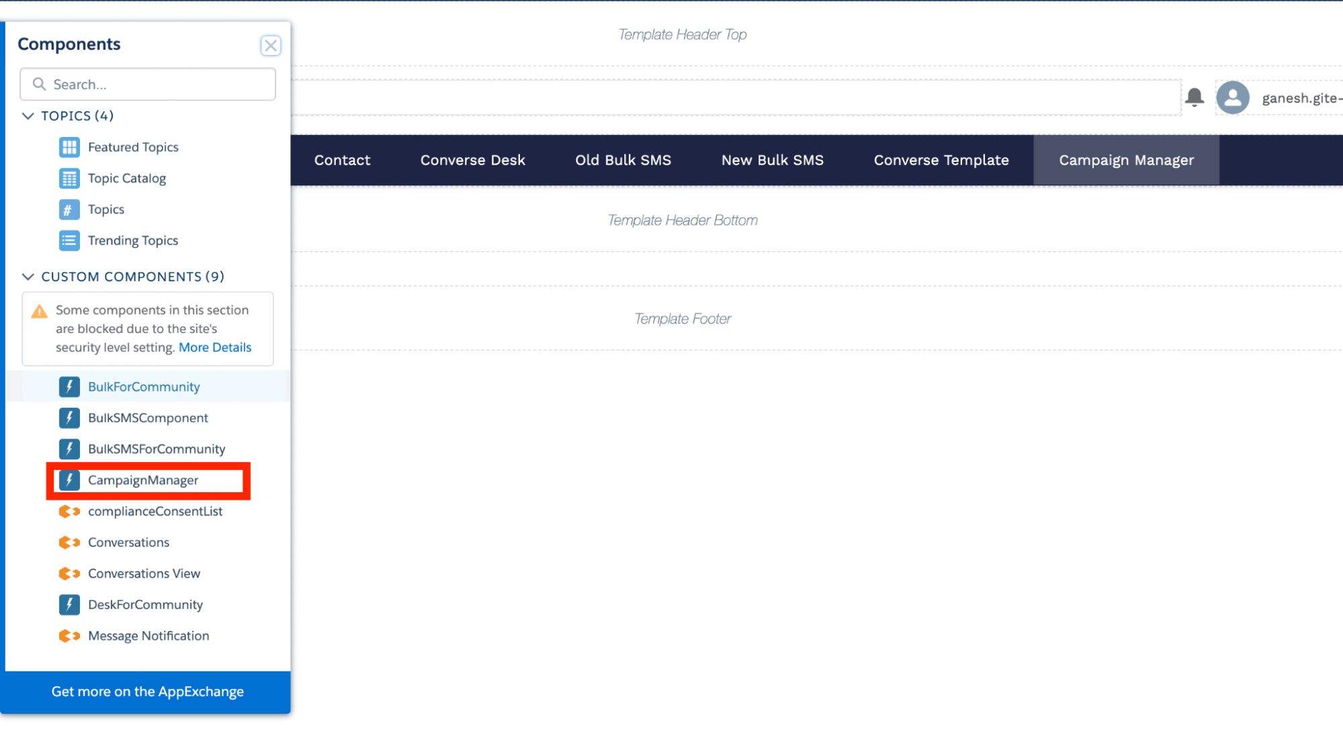
Task: Open the Converse Desk tab
Action: pos(472,160)
